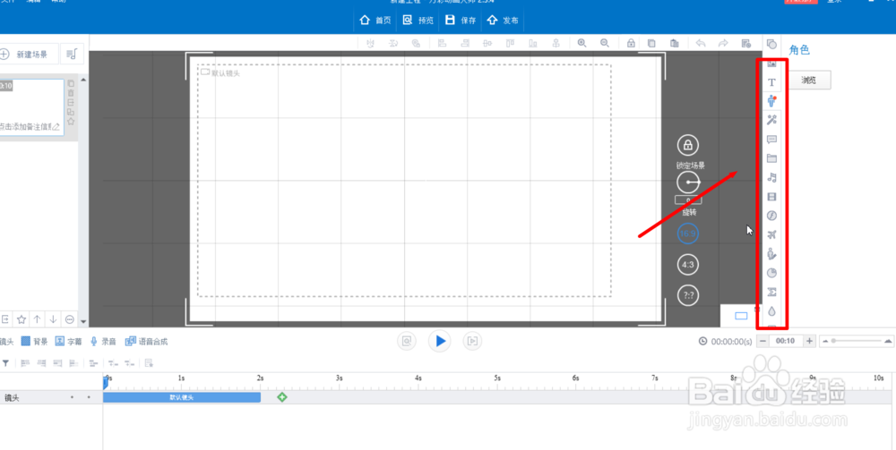Select the magic wand effects icon
Image resolution: width=896 pixels, height=450 pixels.
point(771,120)
